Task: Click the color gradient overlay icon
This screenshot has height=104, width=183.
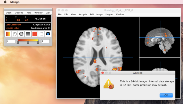Action: [x=8, y=34]
